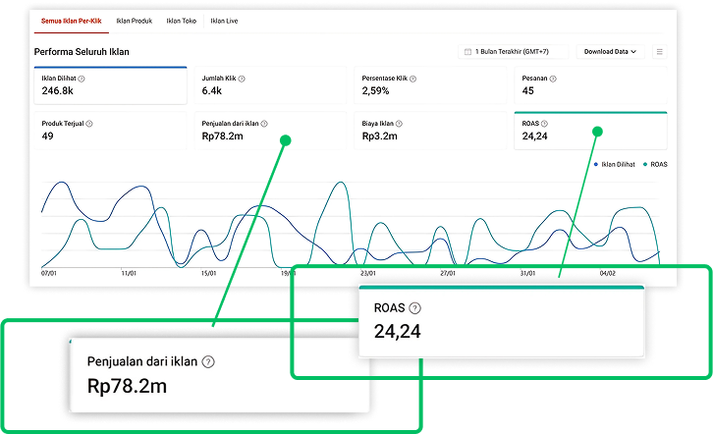The image size is (713, 434).
Task: Click the info icon next to Produk Terjual
Action: click(x=88, y=124)
